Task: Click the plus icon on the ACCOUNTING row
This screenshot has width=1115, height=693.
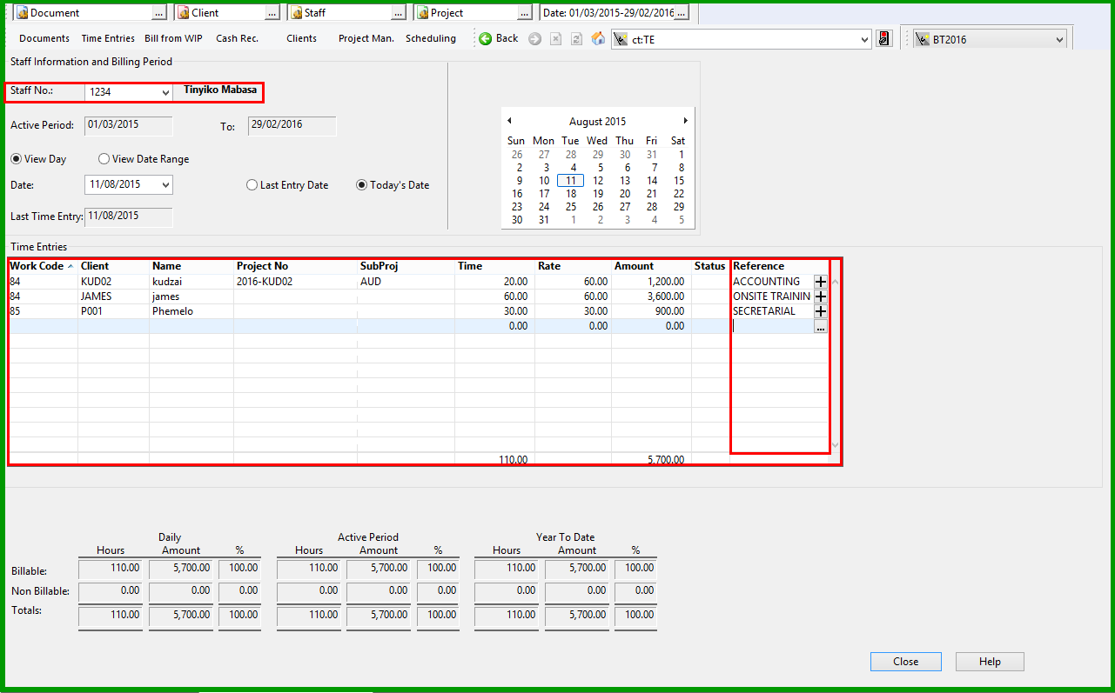Action: tap(820, 282)
